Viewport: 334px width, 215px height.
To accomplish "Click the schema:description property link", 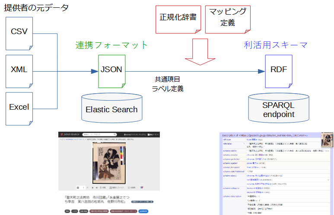I will pyautogui.click(x=232, y=196).
